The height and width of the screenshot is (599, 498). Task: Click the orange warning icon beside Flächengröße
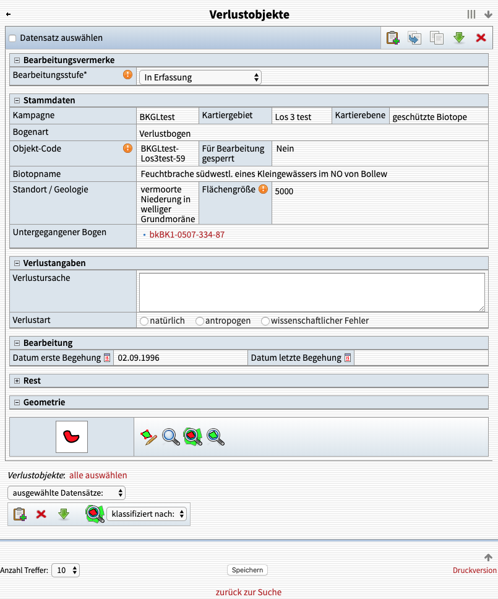click(263, 189)
